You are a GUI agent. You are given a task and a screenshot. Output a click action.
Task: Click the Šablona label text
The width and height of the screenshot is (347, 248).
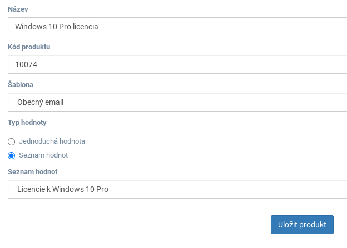point(21,84)
